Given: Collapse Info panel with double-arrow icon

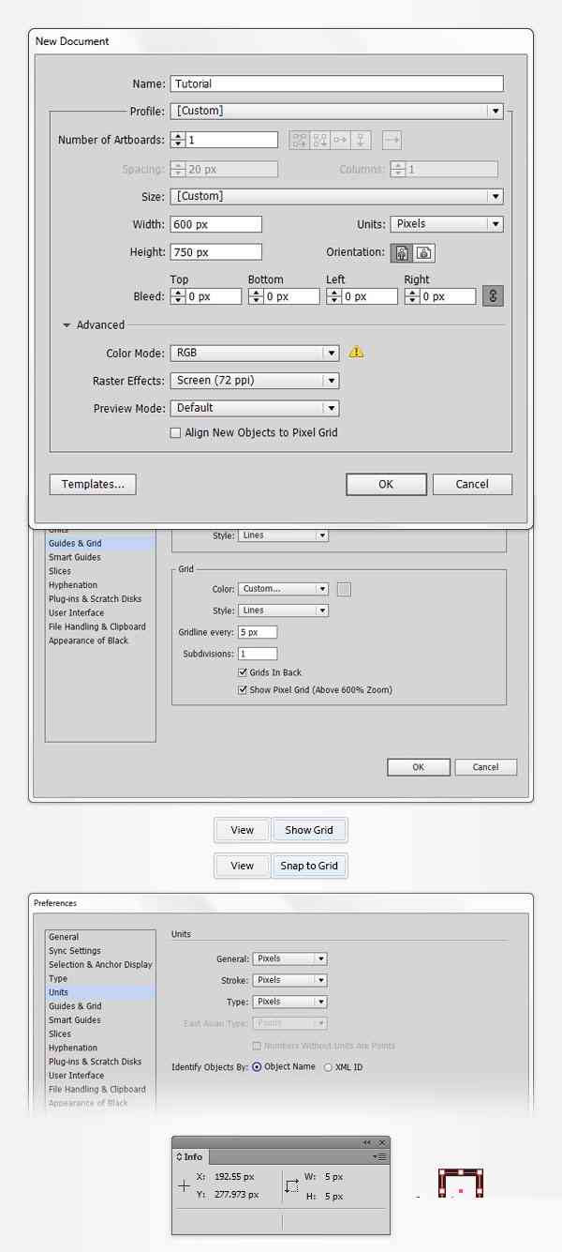Looking at the screenshot, I should 367,1142.
